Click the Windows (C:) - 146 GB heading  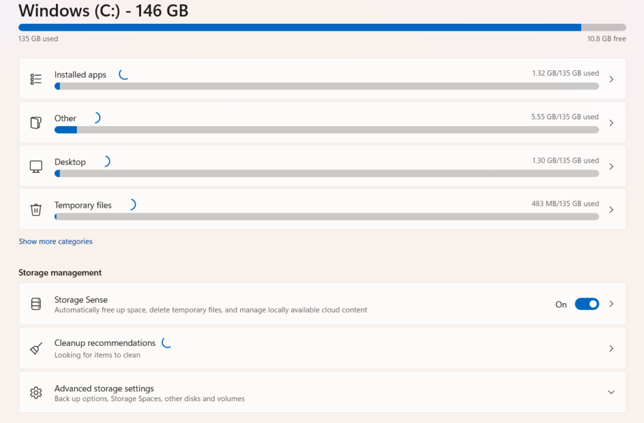point(104,11)
